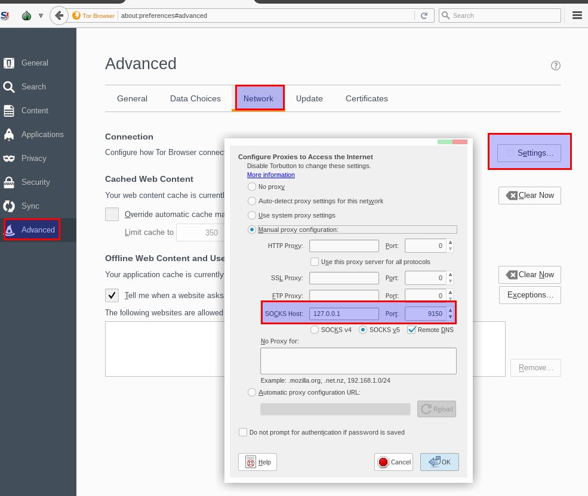The width and height of the screenshot is (588, 496).
Task: Click the SSL Proxy host field
Action: pyautogui.click(x=344, y=278)
